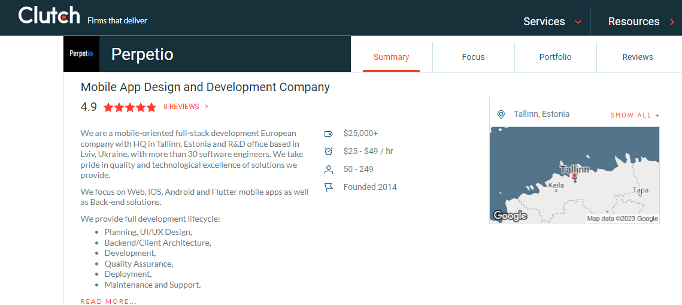Click the 'Planning, UI/UX Design,' list item

pyautogui.click(x=148, y=232)
